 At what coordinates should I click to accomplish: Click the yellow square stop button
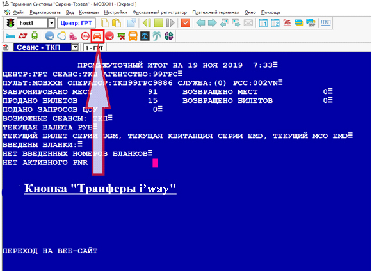(x=159, y=23)
